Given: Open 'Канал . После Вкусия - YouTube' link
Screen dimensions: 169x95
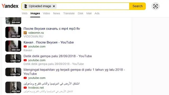Looking at the screenshot, I should pyautogui.click(x=49, y=42).
